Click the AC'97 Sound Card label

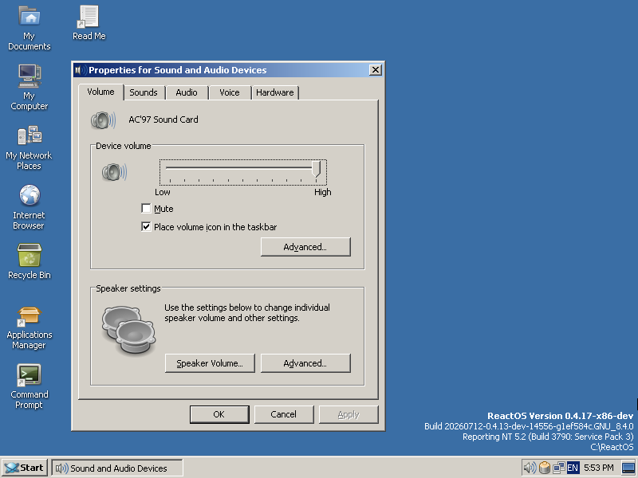(163, 119)
